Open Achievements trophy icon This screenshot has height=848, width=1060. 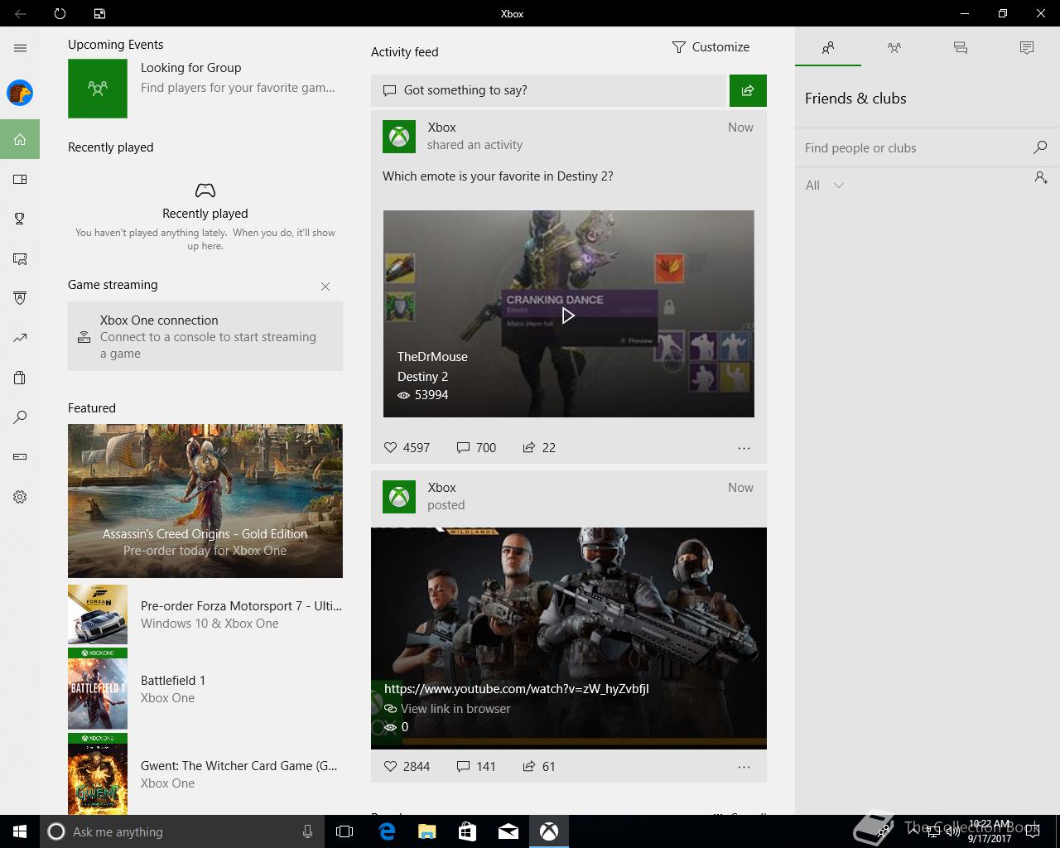point(20,219)
